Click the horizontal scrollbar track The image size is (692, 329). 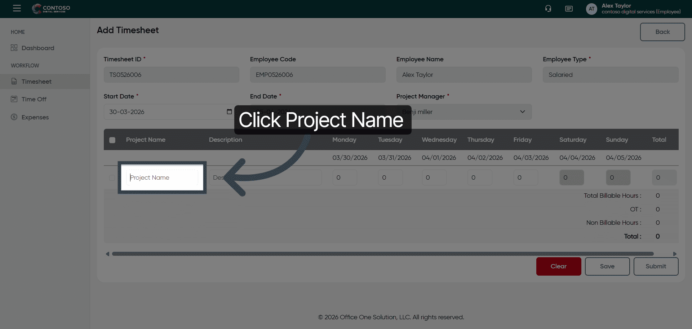click(382, 254)
